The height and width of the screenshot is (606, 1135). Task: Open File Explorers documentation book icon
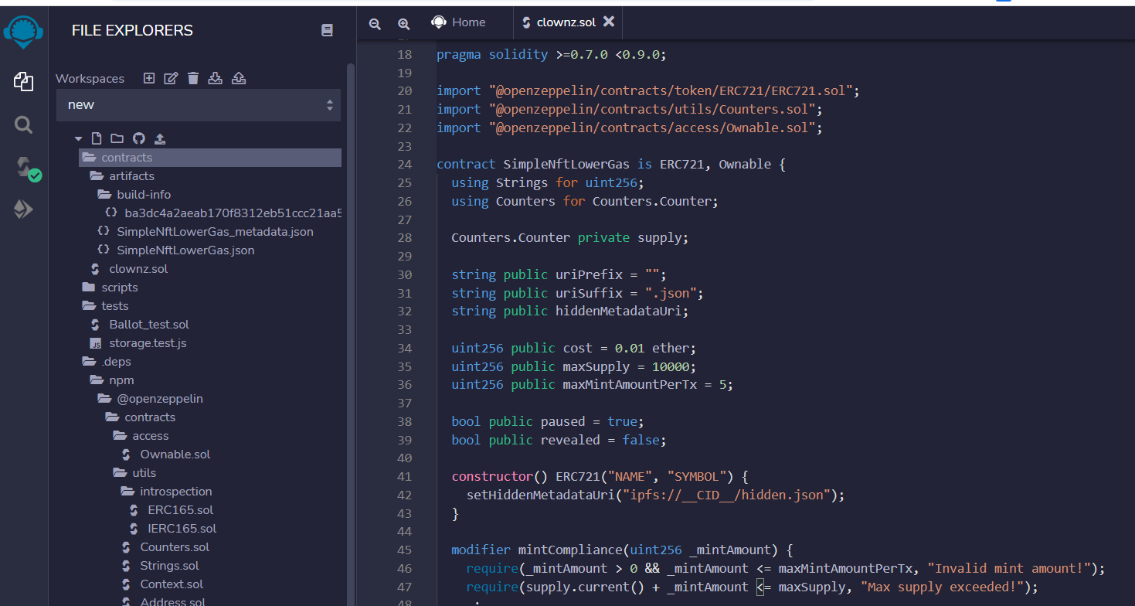point(327,30)
